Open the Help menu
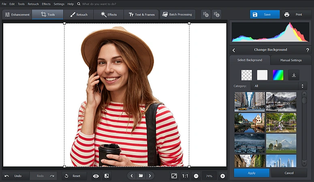 tap(70, 4)
